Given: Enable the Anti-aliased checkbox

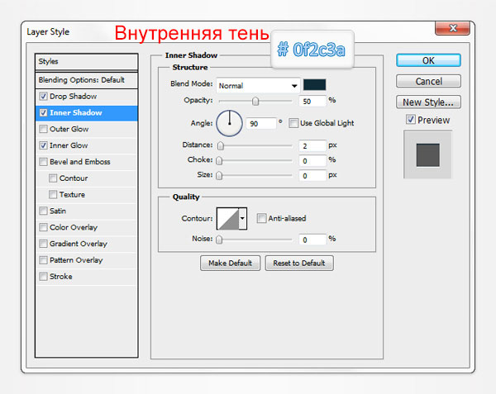Looking at the screenshot, I should [261, 218].
